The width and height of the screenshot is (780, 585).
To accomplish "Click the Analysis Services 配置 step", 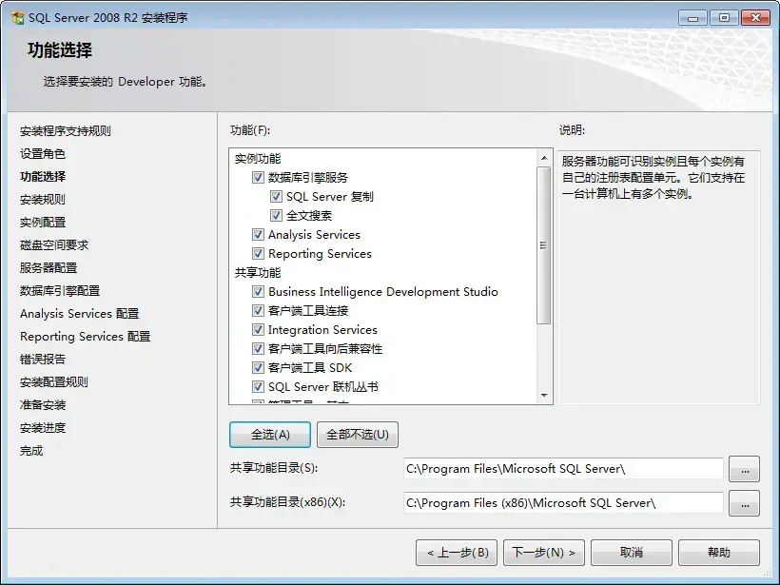I will tap(80, 314).
